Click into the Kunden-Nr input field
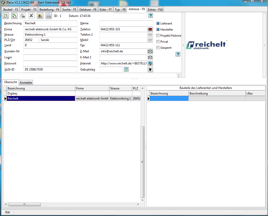 coord(50,51)
